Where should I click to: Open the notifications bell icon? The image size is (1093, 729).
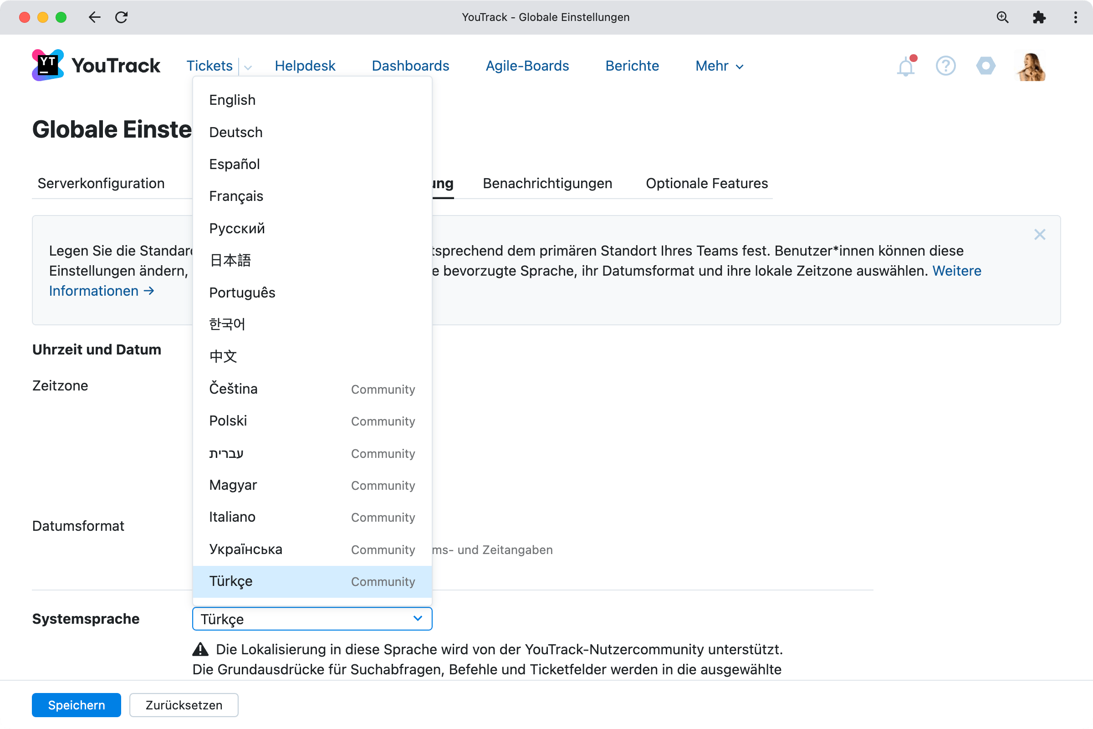pos(905,67)
